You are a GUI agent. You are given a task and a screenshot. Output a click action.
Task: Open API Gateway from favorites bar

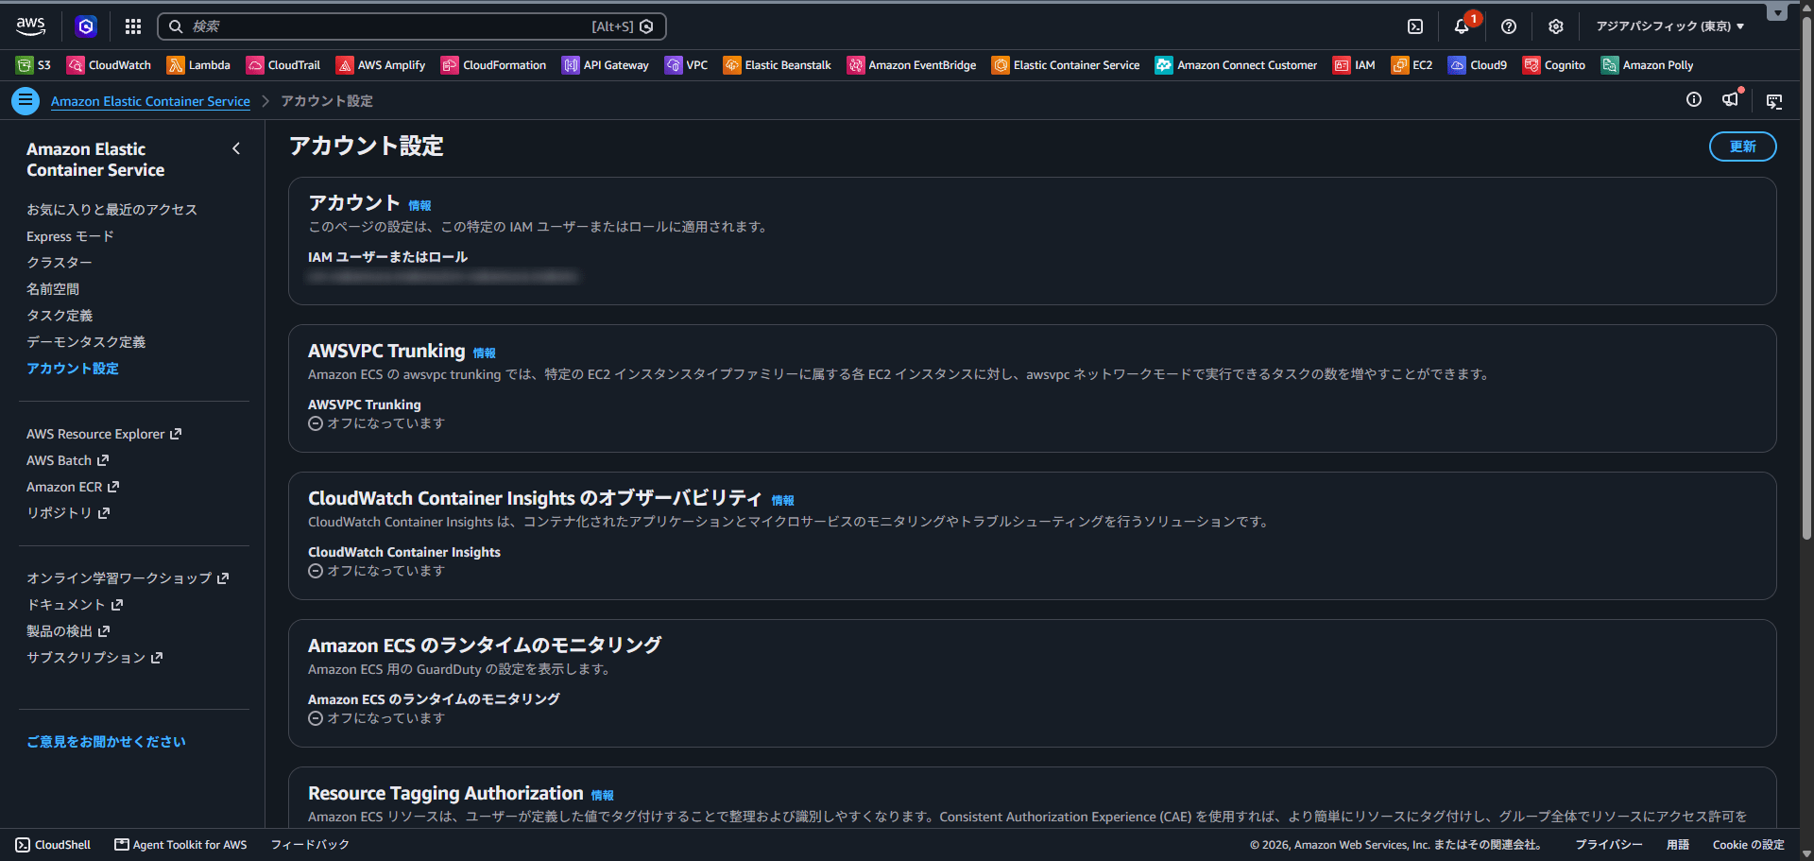coord(606,65)
